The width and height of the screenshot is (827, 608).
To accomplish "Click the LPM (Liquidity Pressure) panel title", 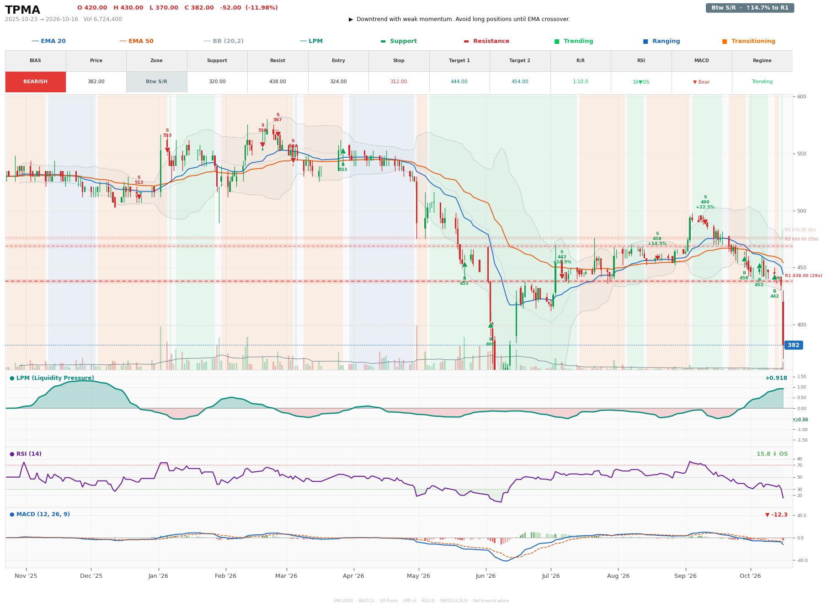I will coord(52,378).
